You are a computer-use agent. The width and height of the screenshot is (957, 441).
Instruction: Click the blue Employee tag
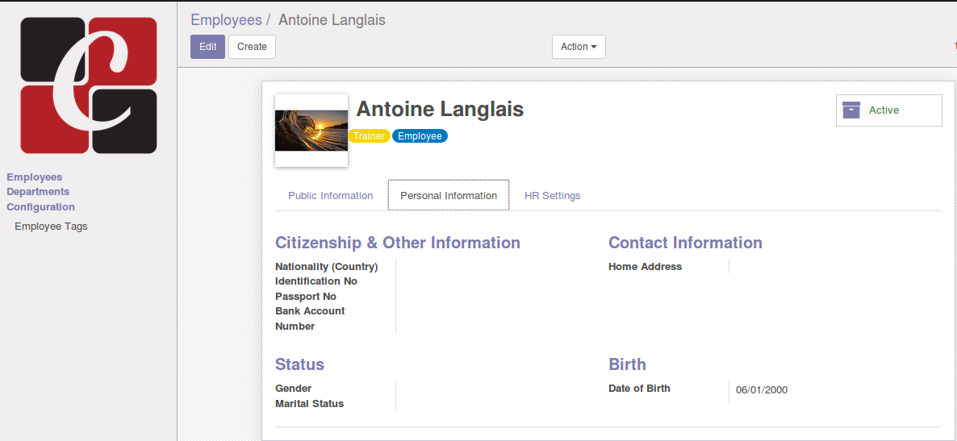(x=420, y=136)
